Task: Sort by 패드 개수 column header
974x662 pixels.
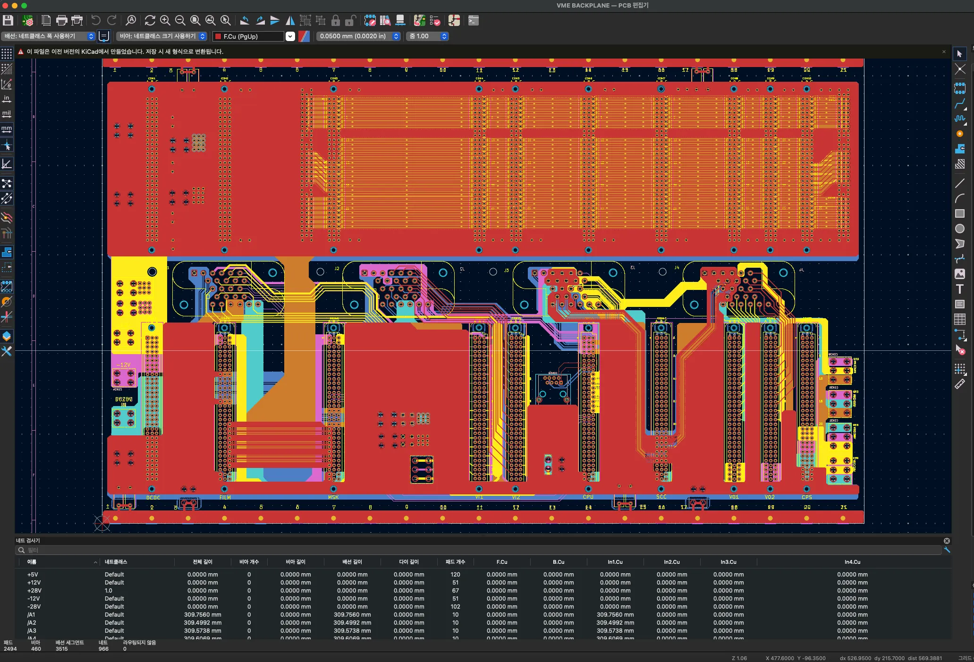Action: [x=455, y=562]
